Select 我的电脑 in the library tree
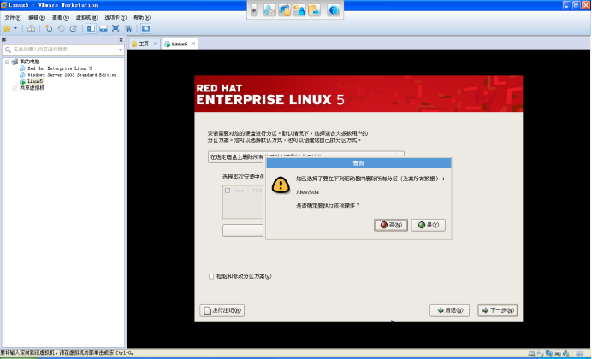The image size is (592, 359). (29, 62)
